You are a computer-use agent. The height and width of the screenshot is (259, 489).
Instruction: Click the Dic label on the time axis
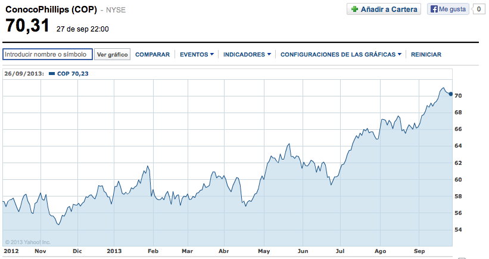tap(77, 251)
